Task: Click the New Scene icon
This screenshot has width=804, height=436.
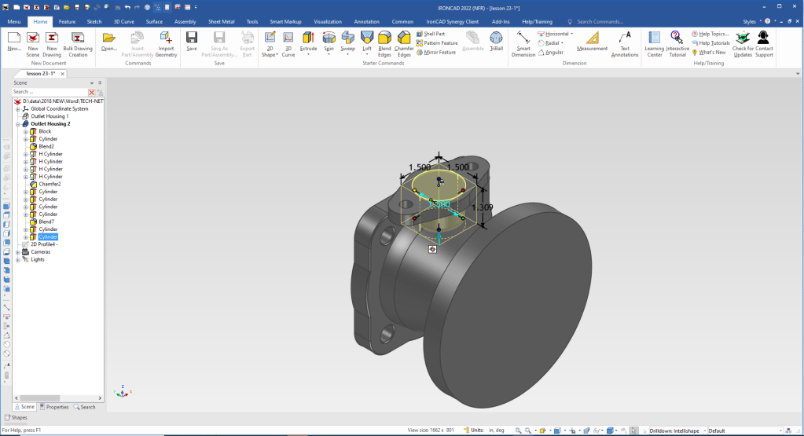Action: pos(33,38)
